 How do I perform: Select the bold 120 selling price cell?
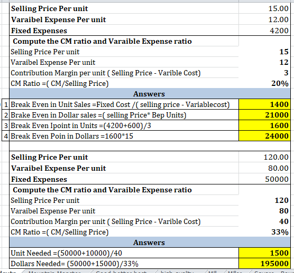(264, 200)
